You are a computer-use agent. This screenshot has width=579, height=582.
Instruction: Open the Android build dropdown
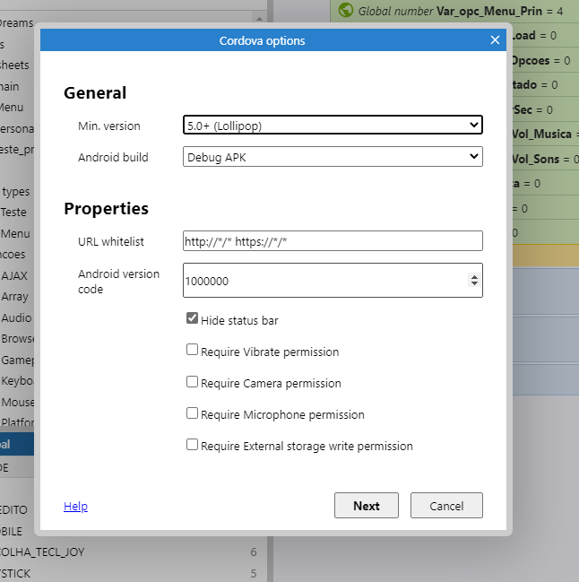(x=333, y=157)
